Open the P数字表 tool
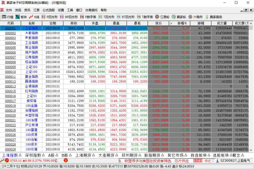This screenshot has width=254, height=169. point(88,17)
